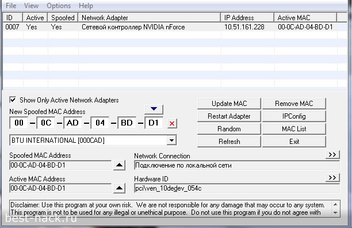Sort by the ID column header
Screen dimensions: 352x228
point(13,17)
